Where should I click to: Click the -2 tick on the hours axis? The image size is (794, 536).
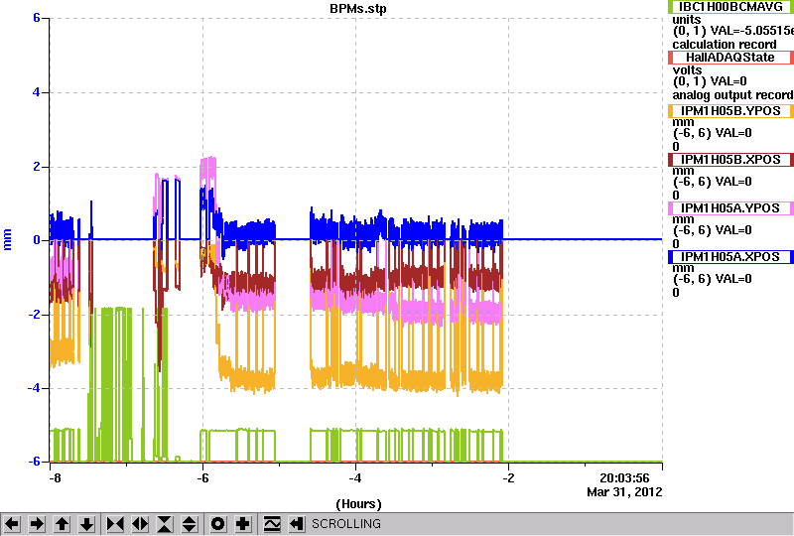tap(508, 478)
